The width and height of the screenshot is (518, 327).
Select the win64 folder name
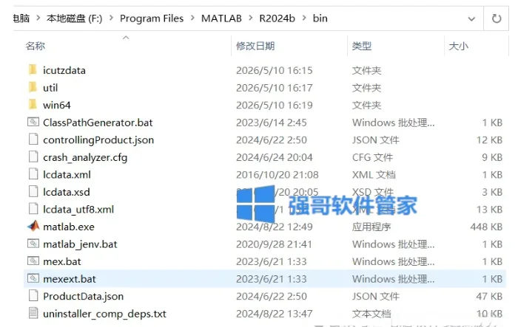[x=57, y=105]
